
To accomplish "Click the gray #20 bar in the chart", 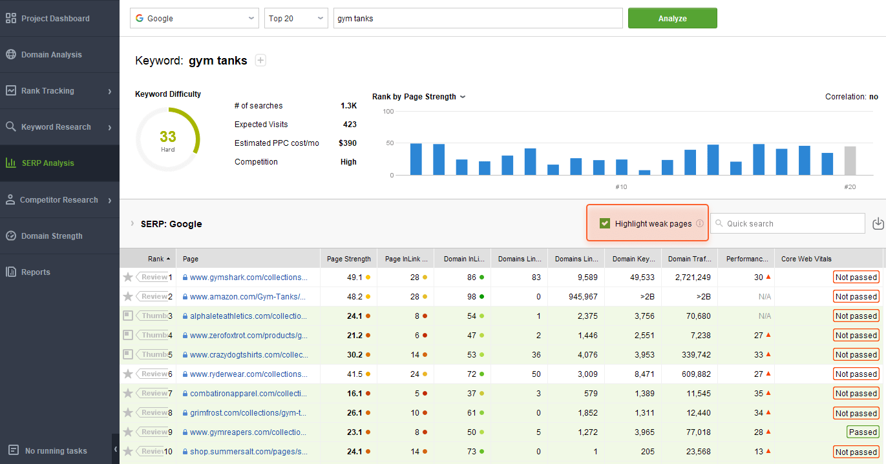I will [x=850, y=161].
